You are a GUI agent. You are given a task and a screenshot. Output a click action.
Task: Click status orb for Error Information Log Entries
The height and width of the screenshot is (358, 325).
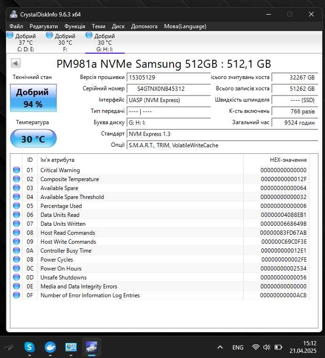(x=16, y=295)
